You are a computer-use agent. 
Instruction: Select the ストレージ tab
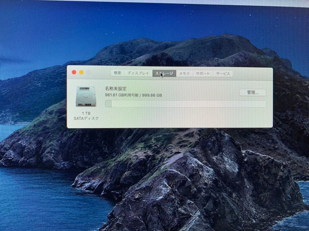pyautogui.click(x=164, y=73)
